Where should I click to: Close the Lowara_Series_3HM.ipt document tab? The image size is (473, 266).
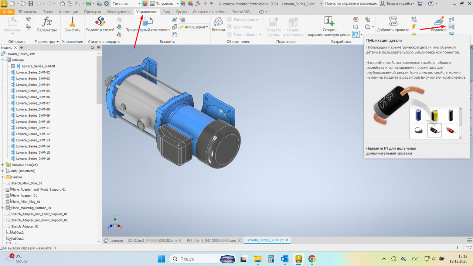(x=287, y=240)
